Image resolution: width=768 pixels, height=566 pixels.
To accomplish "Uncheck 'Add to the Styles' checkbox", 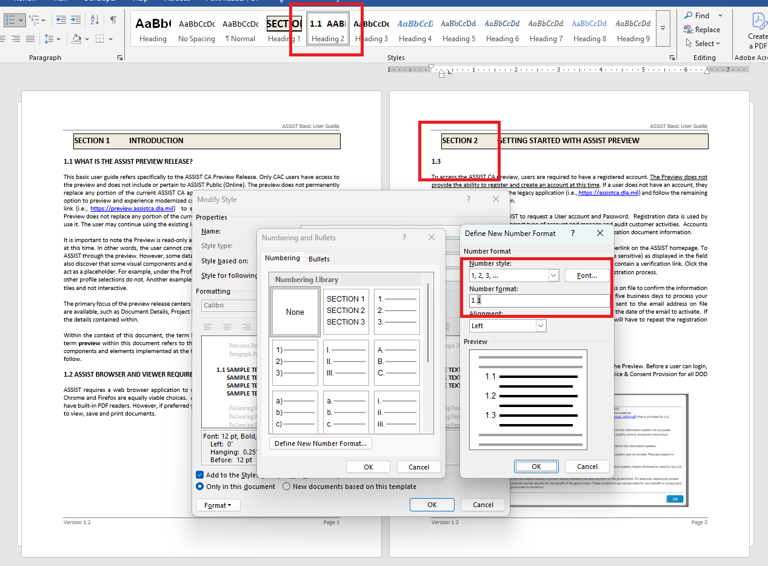I will [x=199, y=474].
